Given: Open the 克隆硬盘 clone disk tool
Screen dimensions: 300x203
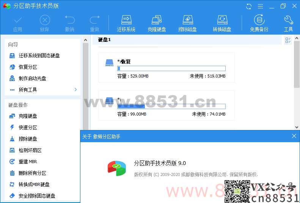Looking at the screenshot, I should [x=157, y=24].
